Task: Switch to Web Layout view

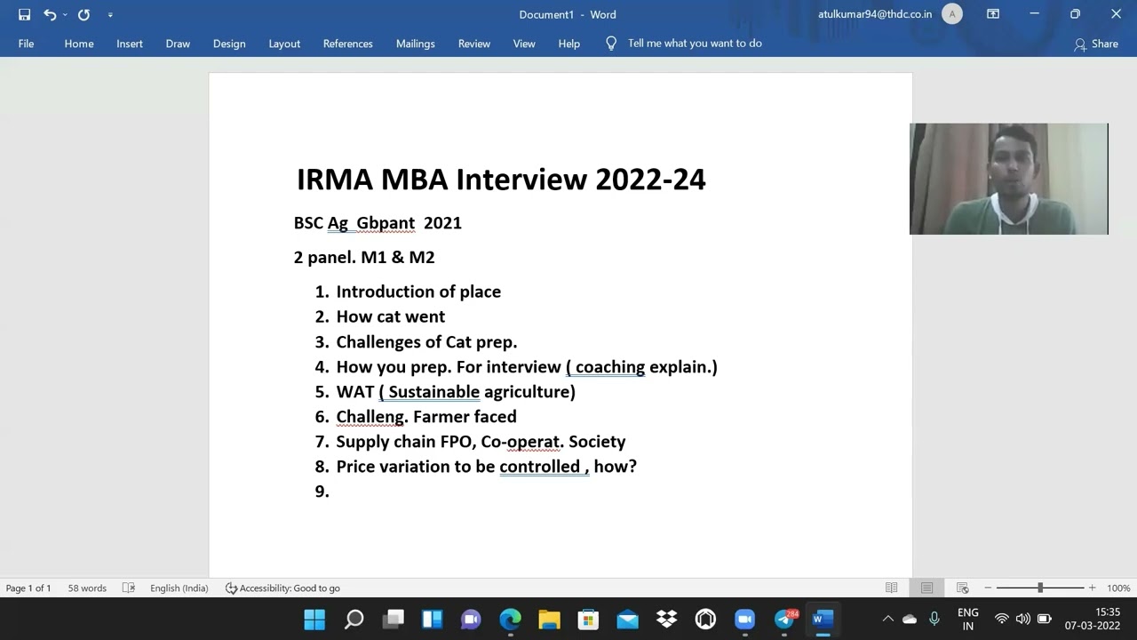Action: 962,588
